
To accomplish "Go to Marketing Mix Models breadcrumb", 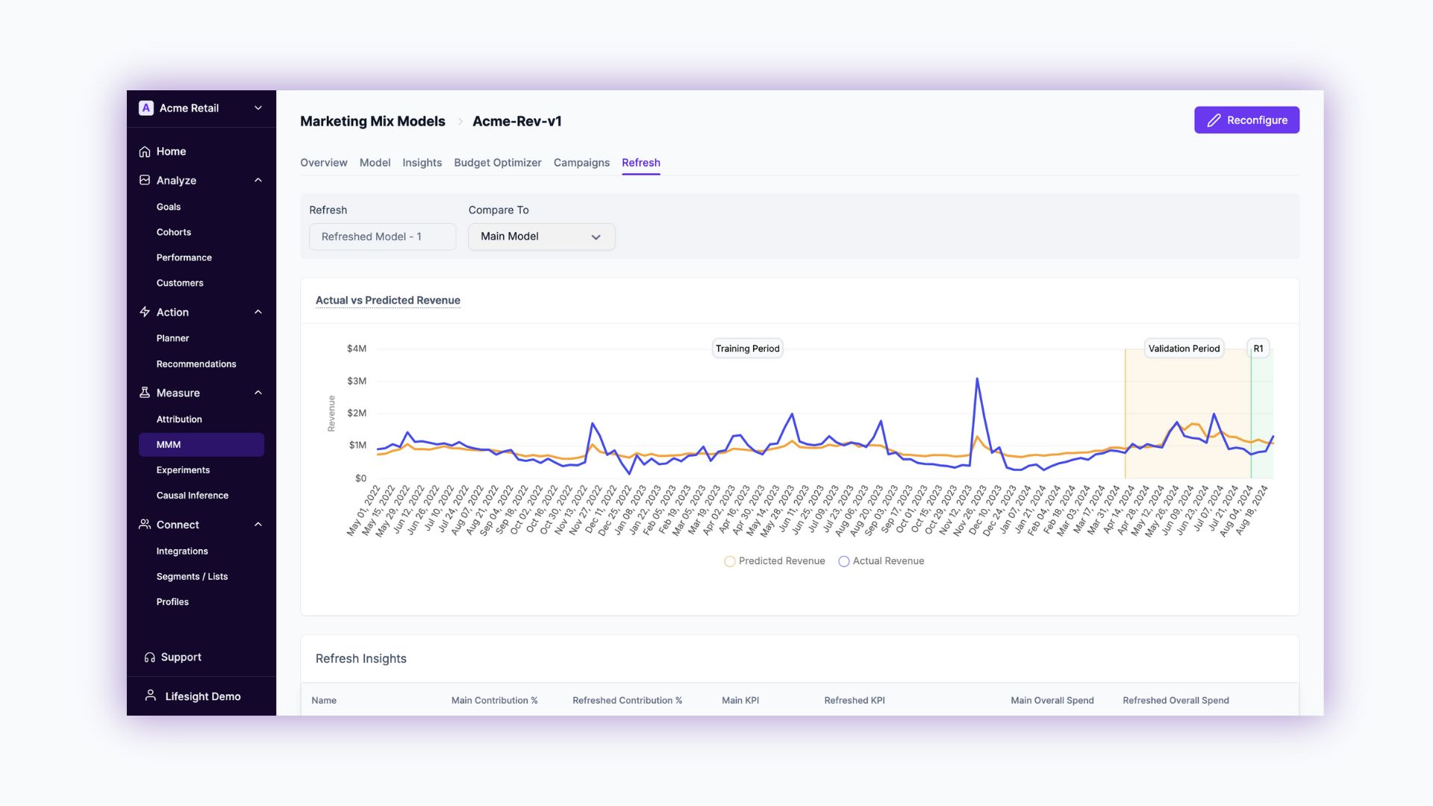I will click(x=372, y=121).
